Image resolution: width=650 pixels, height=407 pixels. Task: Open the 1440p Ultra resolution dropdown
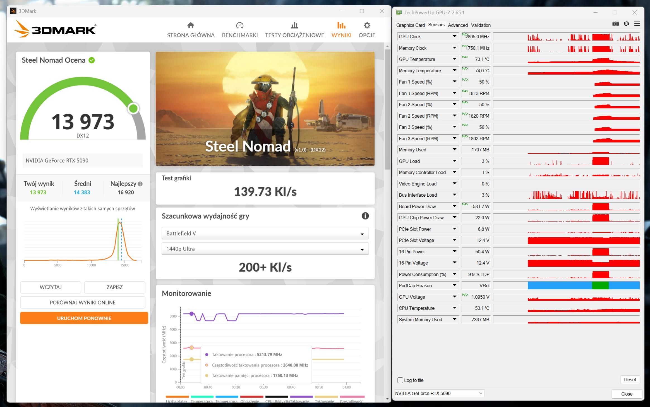tap(265, 249)
